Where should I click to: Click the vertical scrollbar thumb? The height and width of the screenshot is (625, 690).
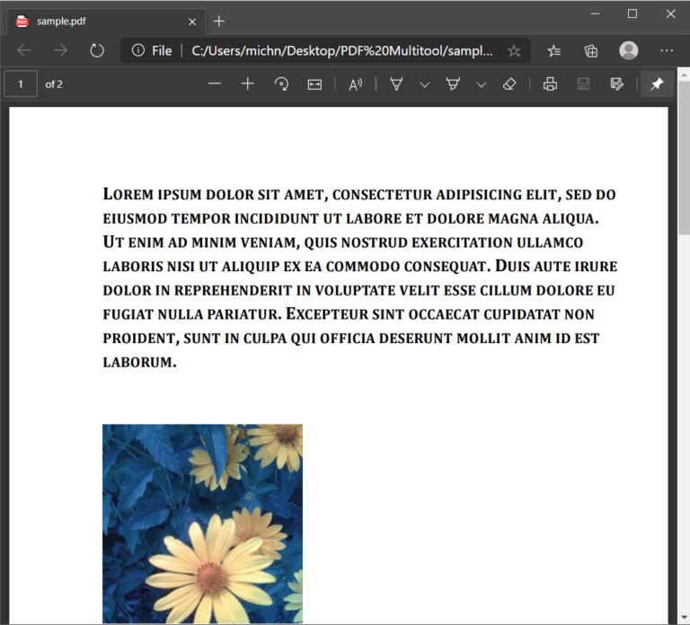(684, 157)
